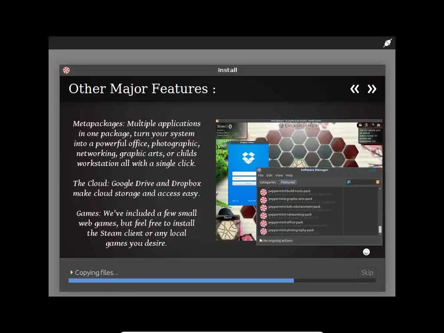Click the Metapackages description paragraph
The image size is (444, 333).
click(137, 144)
